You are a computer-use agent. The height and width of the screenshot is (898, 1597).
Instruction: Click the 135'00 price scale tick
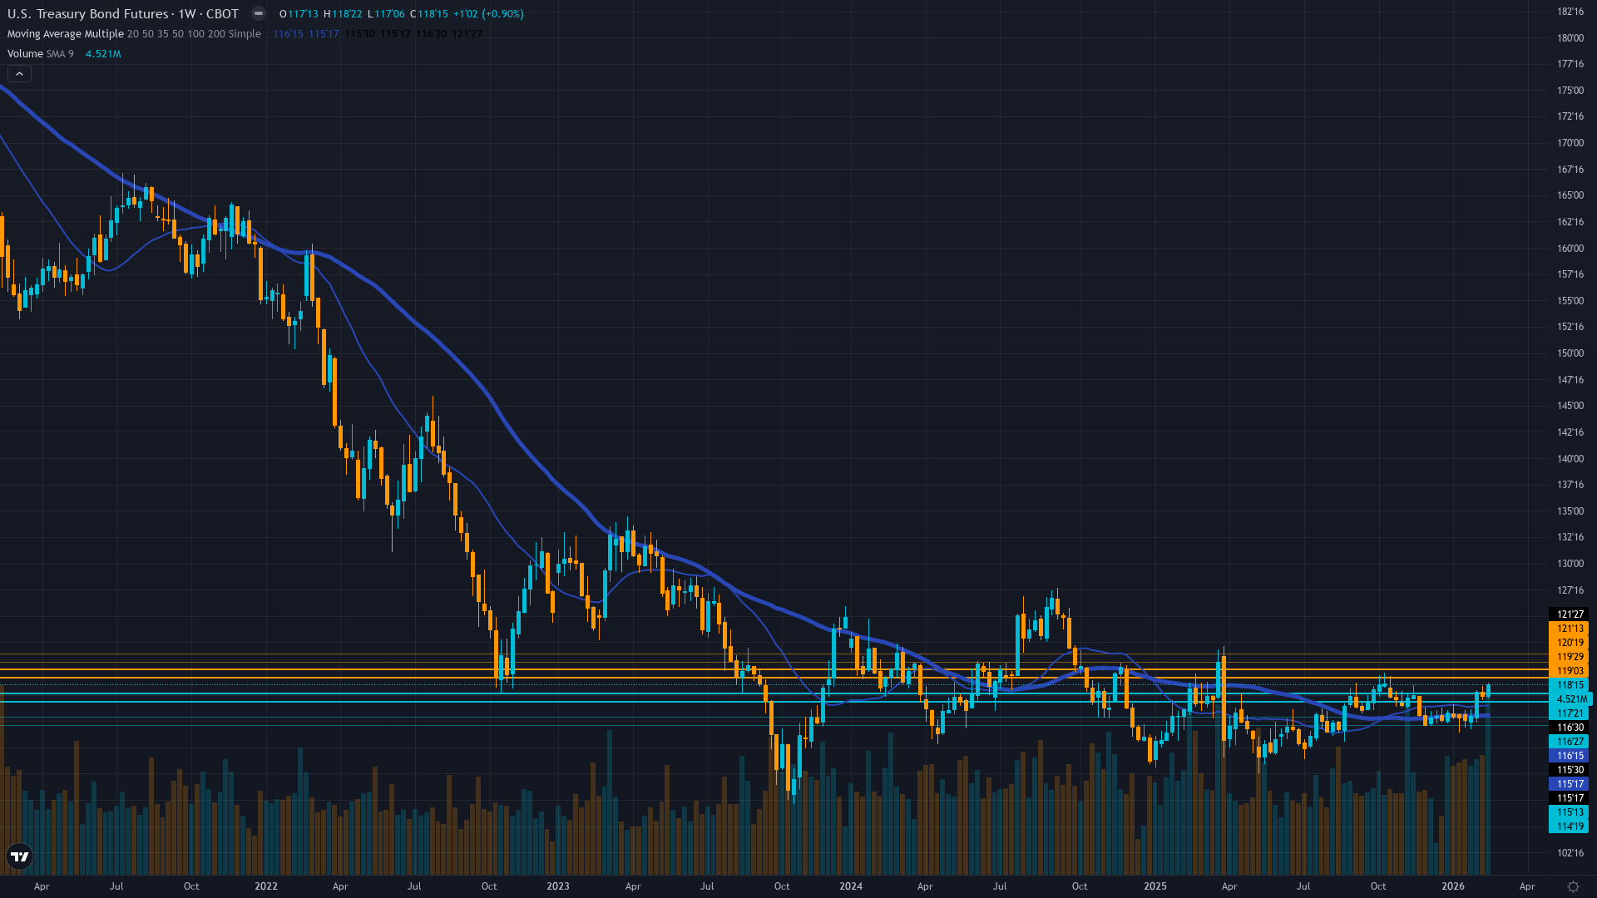tap(1570, 511)
